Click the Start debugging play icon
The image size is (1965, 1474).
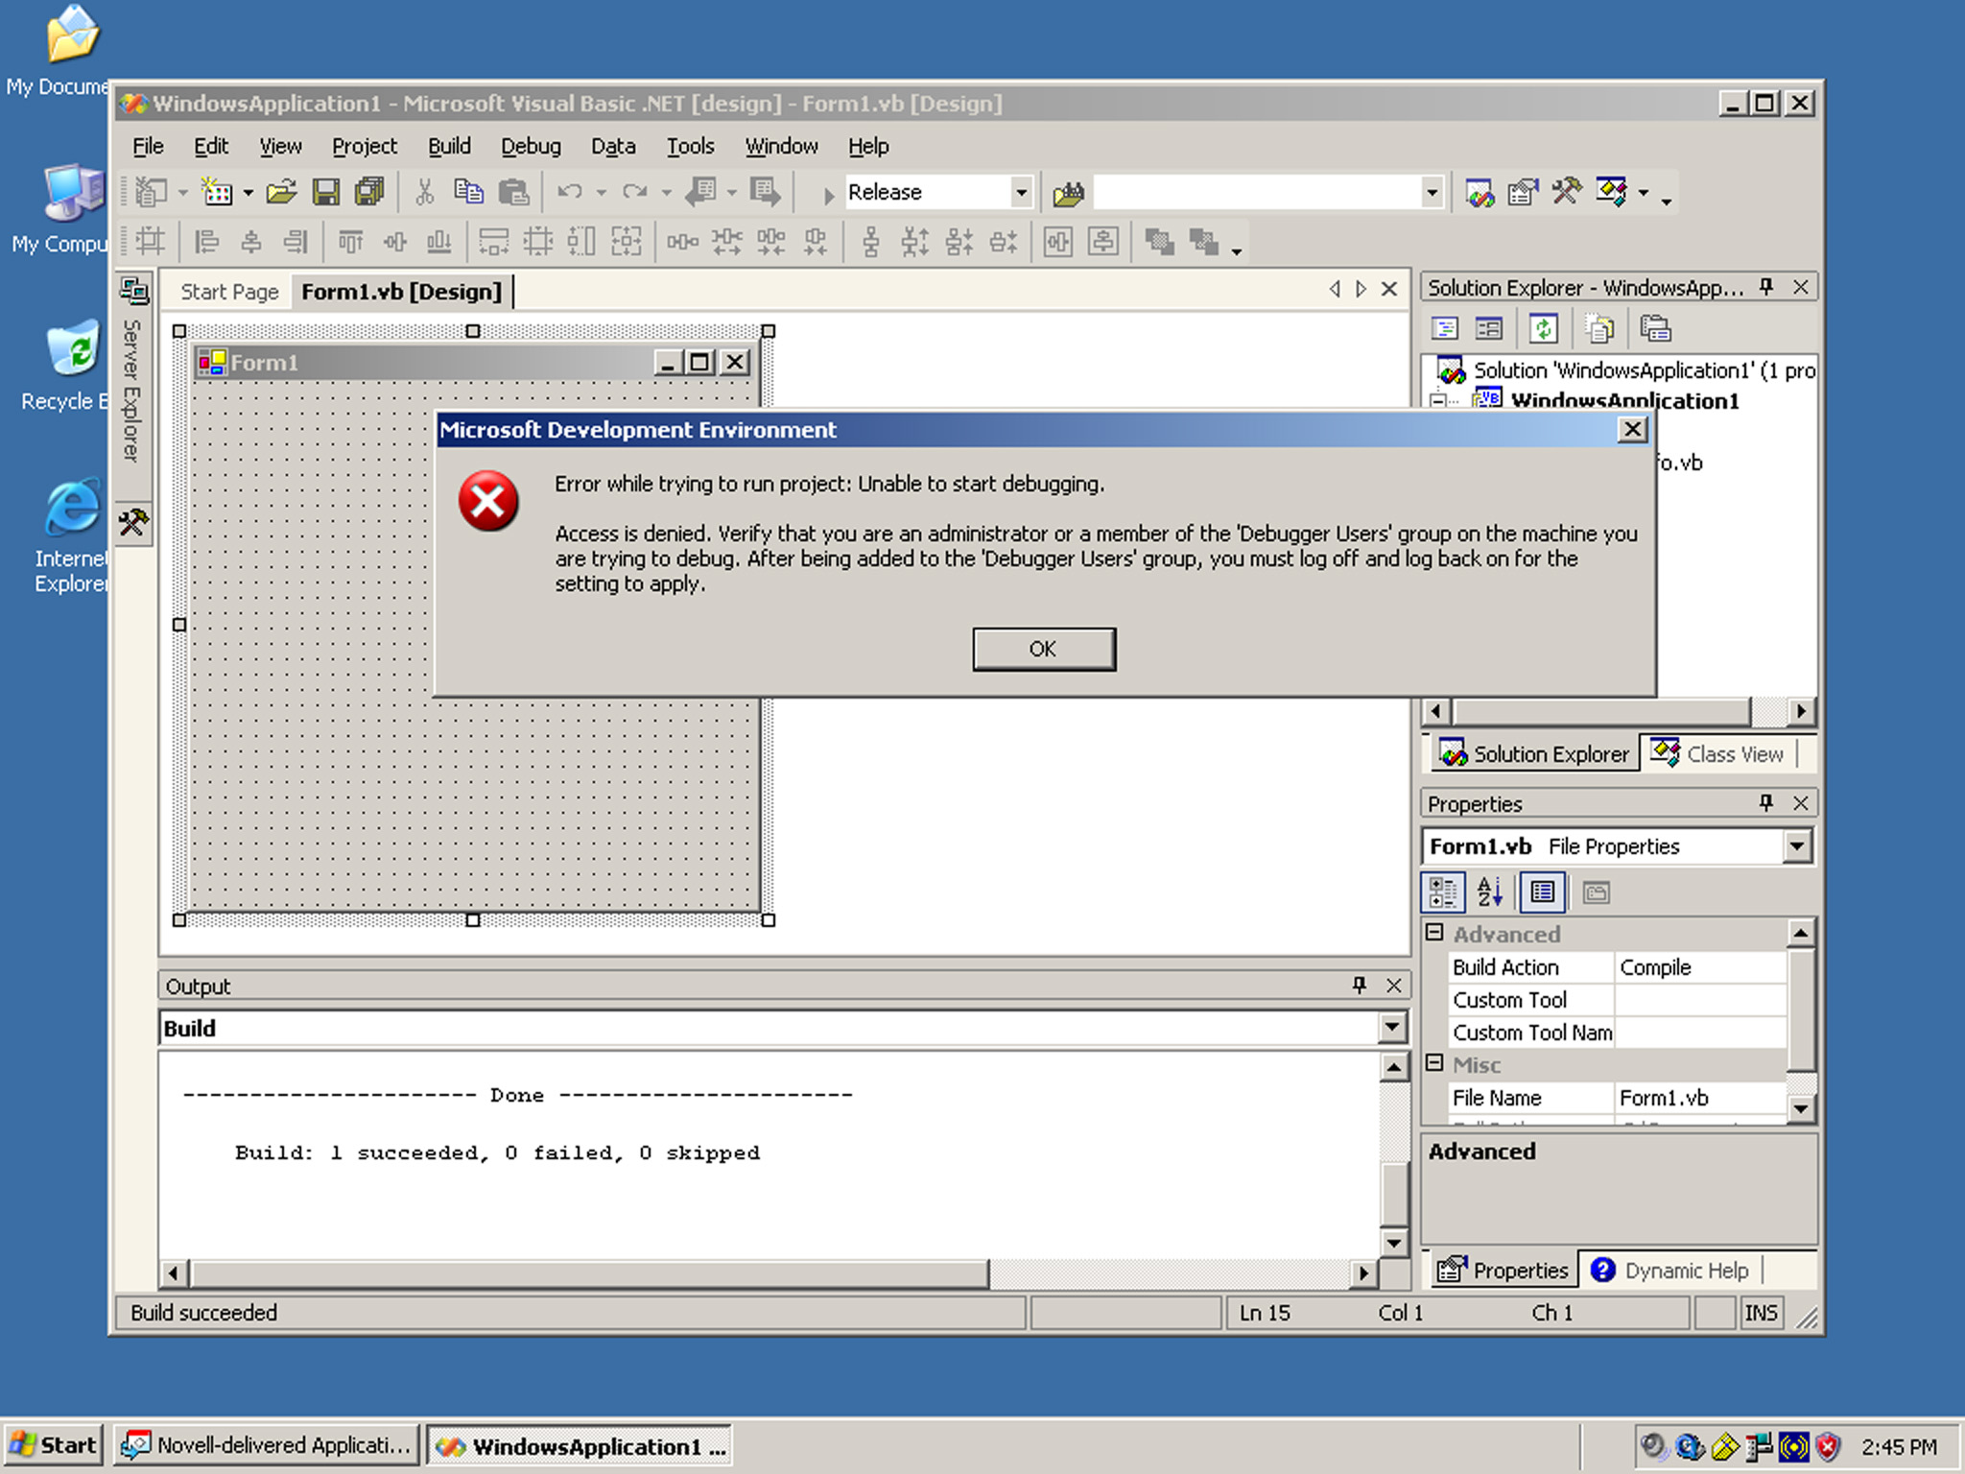click(828, 195)
